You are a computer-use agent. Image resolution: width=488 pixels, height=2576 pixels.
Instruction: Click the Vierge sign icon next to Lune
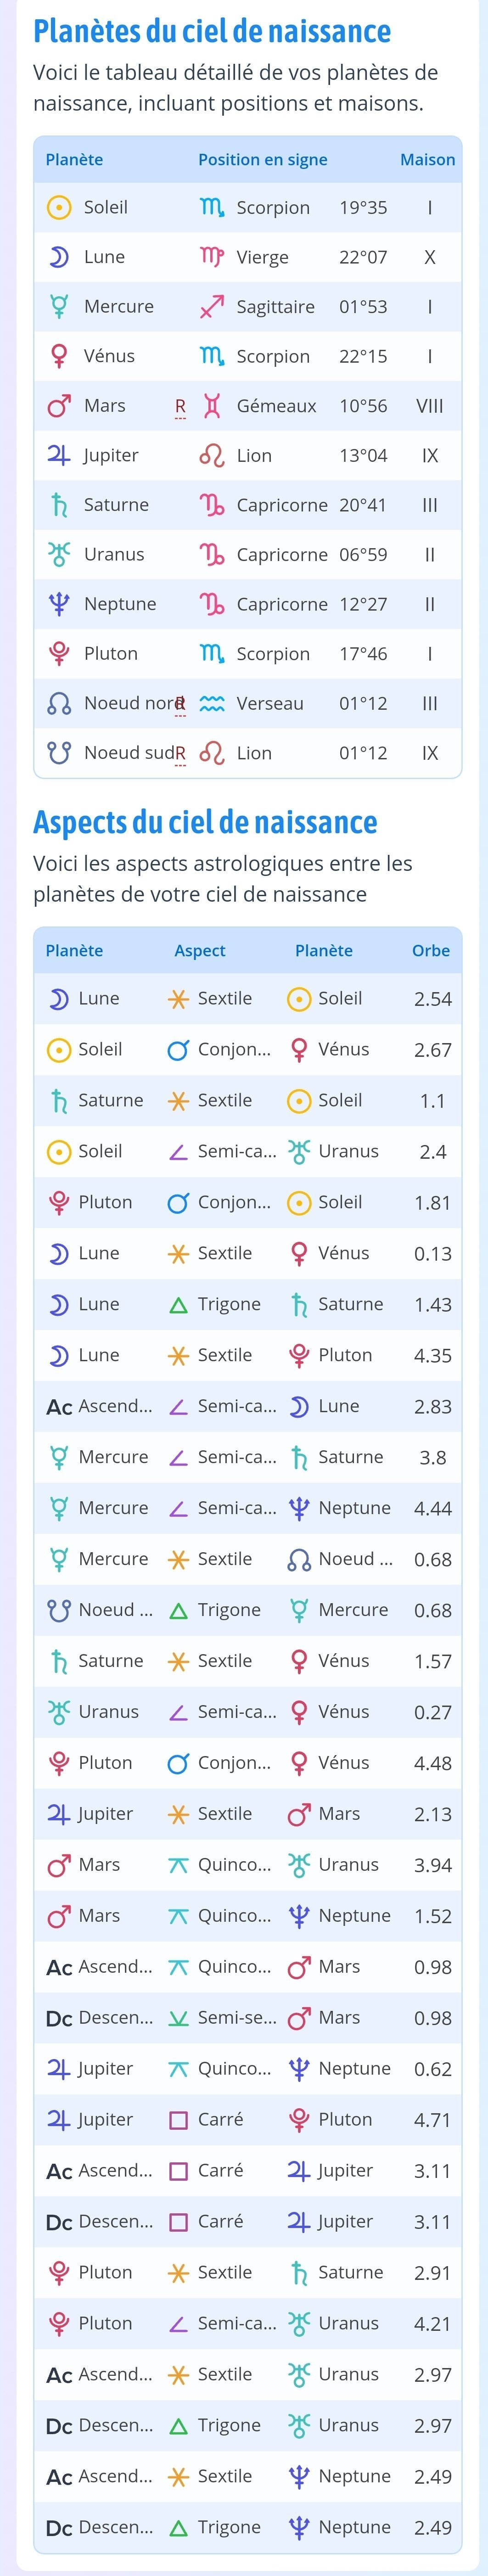click(x=211, y=257)
